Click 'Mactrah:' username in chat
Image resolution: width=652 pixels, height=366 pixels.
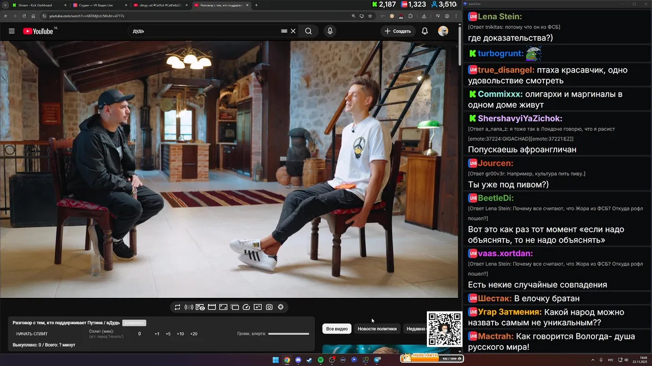[497, 336]
